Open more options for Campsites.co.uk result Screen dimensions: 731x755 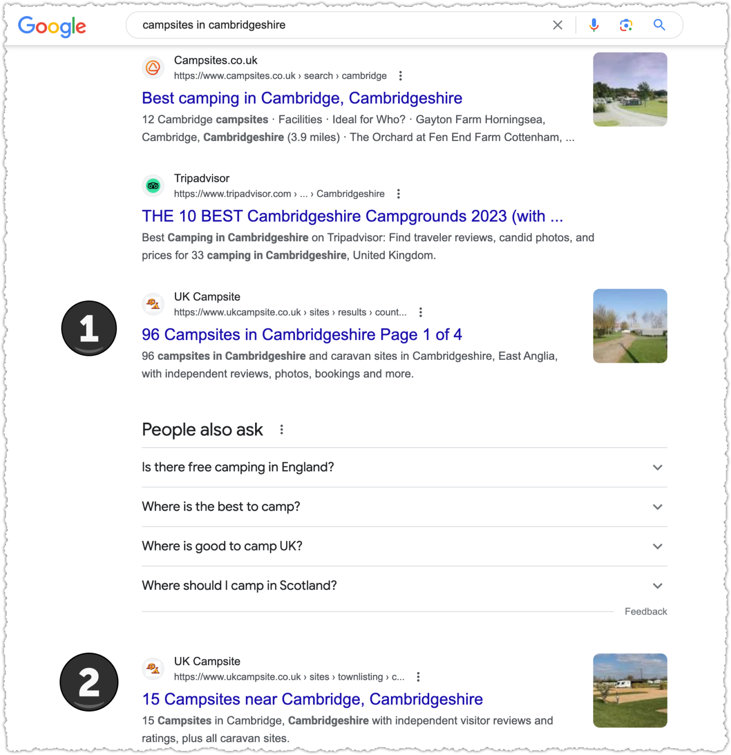(401, 76)
